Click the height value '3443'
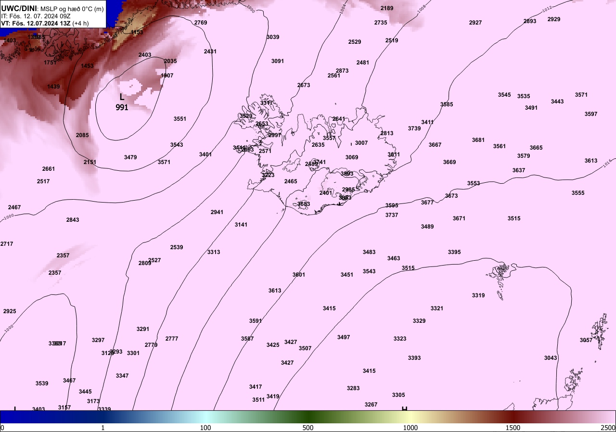616x432 pixels. tap(557, 102)
